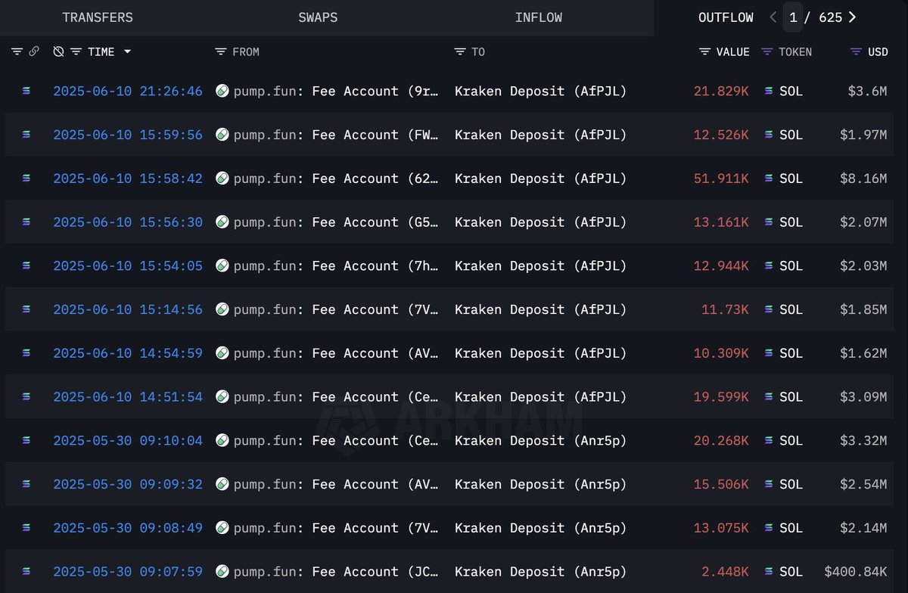Select the OUTFLOW tab
Screen dimensions: 908x593
pyautogui.click(x=726, y=17)
